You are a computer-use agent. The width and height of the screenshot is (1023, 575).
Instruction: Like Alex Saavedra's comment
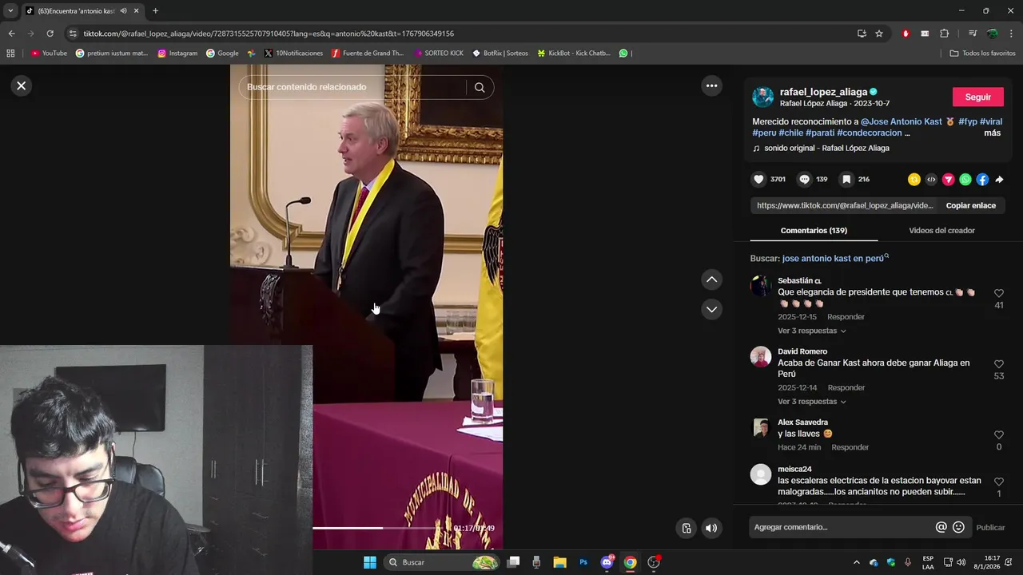(998, 435)
